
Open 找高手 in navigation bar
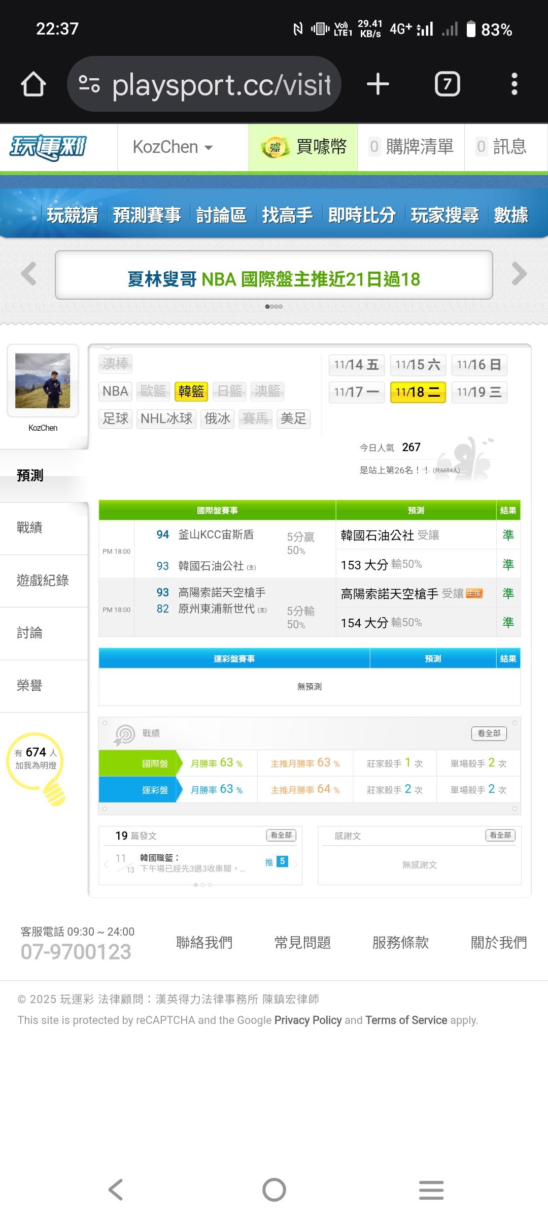[x=288, y=215]
